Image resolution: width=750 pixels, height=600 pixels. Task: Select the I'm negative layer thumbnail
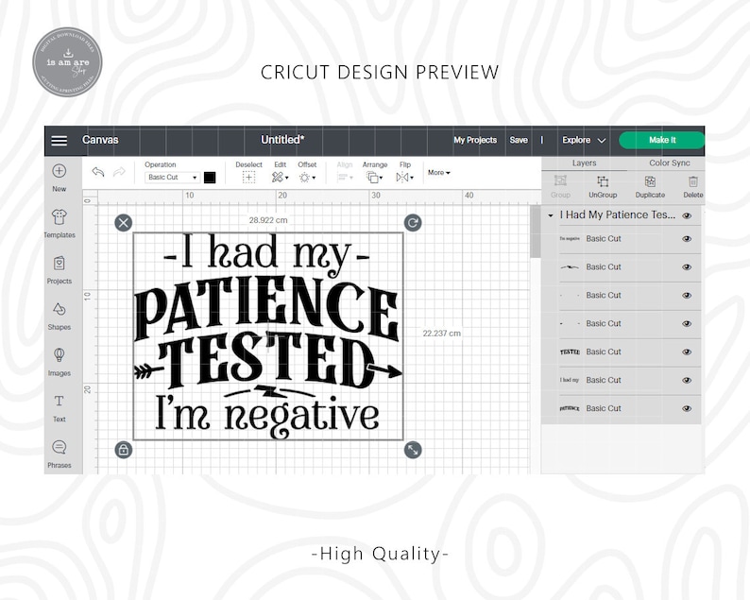(570, 238)
